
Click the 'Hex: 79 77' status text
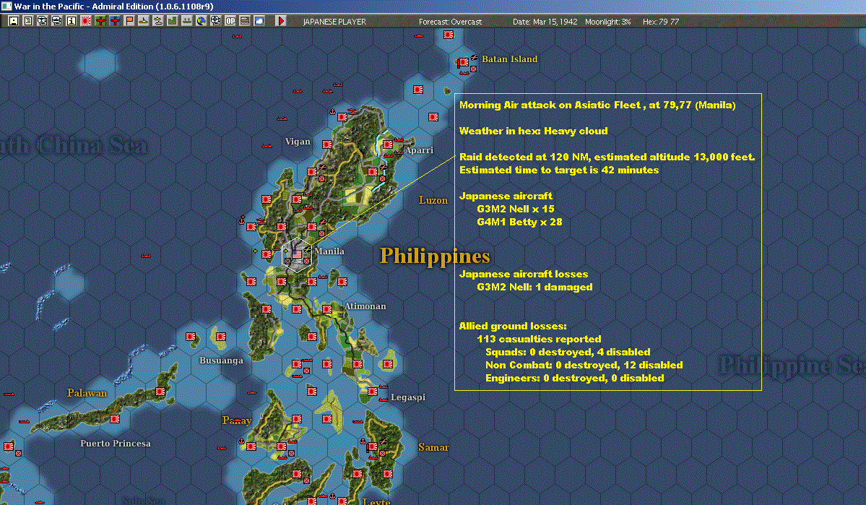(661, 22)
